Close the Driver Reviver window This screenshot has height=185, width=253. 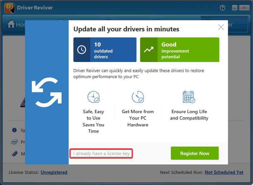[244, 8]
